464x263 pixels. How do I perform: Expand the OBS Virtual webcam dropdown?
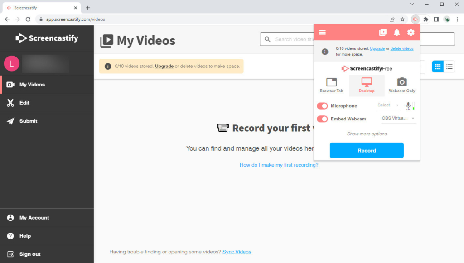pyautogui.click(x=398, y=117)
